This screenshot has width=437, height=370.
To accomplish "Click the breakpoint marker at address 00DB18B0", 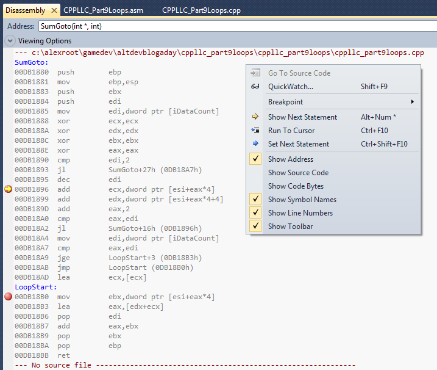I will pos(8,297).
